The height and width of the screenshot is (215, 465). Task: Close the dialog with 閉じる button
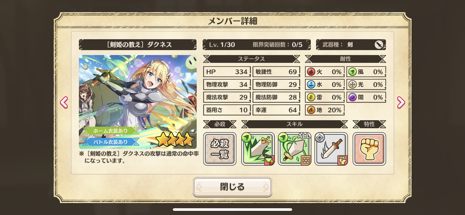(232, 187)
